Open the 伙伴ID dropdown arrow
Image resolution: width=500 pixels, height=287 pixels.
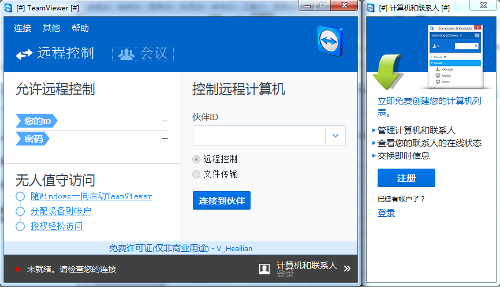pyautogui.click(x=335, y=136)
